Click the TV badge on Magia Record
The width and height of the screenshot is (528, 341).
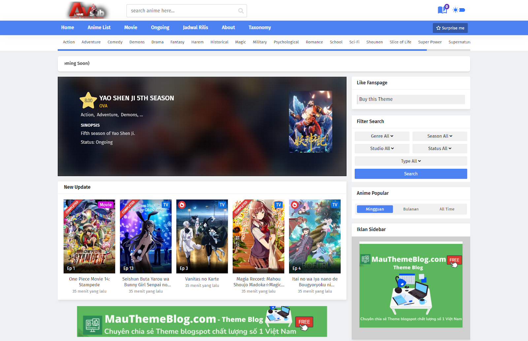(x=279, y=205)
